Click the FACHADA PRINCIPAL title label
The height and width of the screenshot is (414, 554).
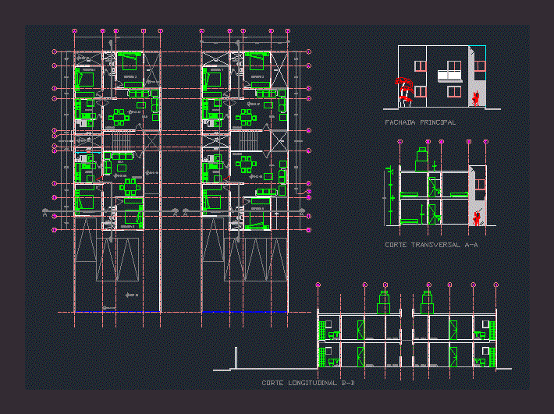pos(420,122)
